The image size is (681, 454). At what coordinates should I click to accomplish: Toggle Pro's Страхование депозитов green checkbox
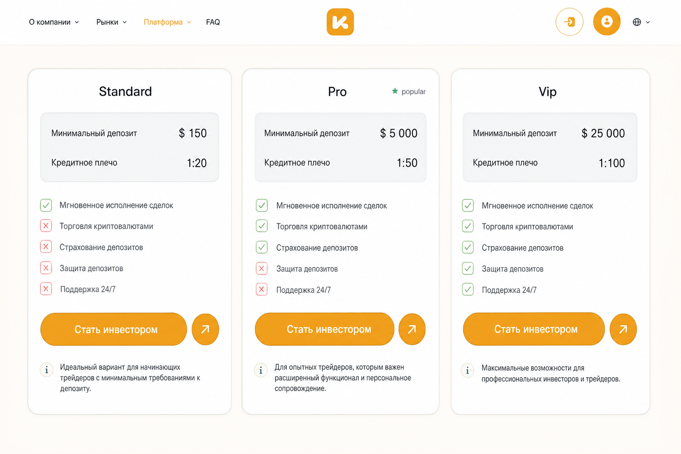(x=262, y=247)
